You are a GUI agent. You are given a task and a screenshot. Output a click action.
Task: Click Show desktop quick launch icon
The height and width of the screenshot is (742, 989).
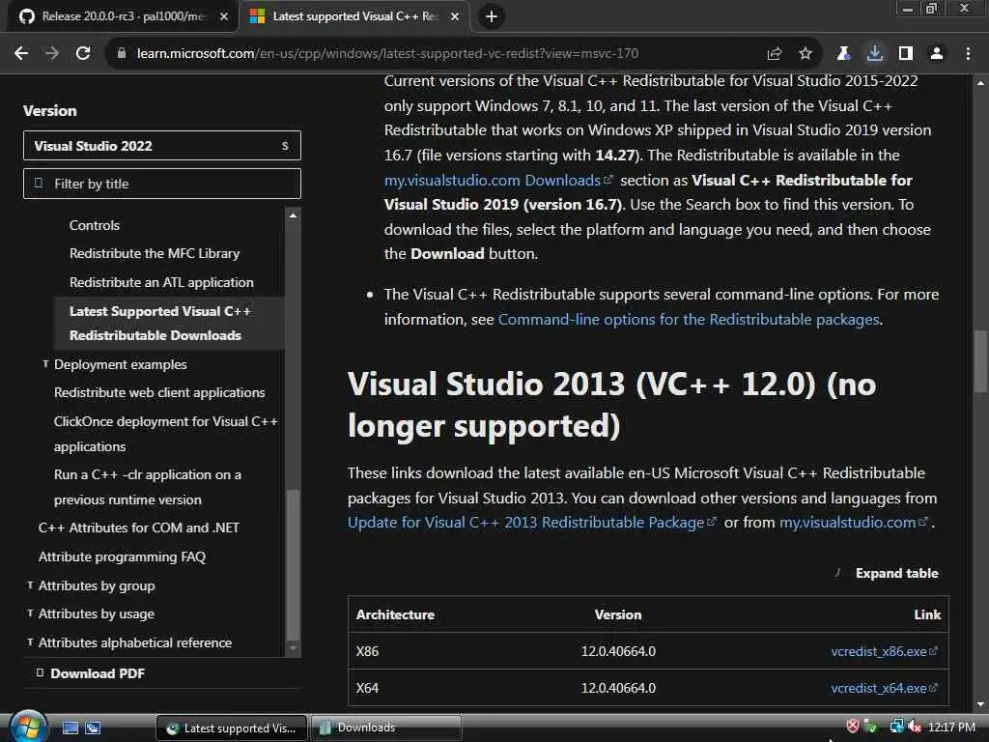coord(71,728)
